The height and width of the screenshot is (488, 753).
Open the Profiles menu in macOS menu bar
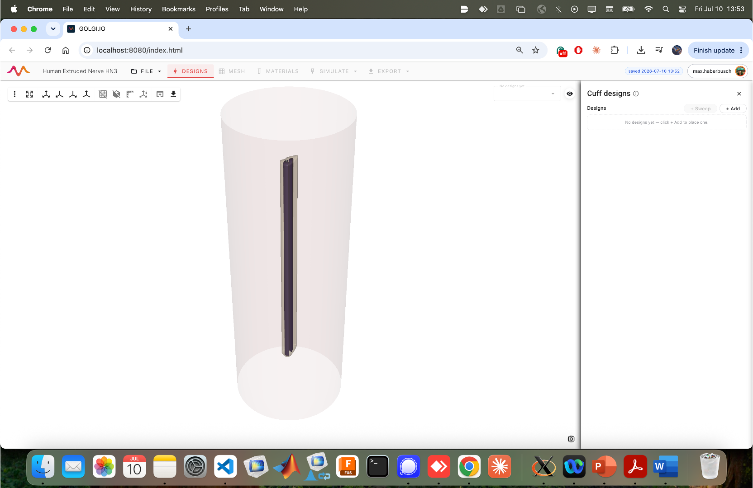coord(217,9)
